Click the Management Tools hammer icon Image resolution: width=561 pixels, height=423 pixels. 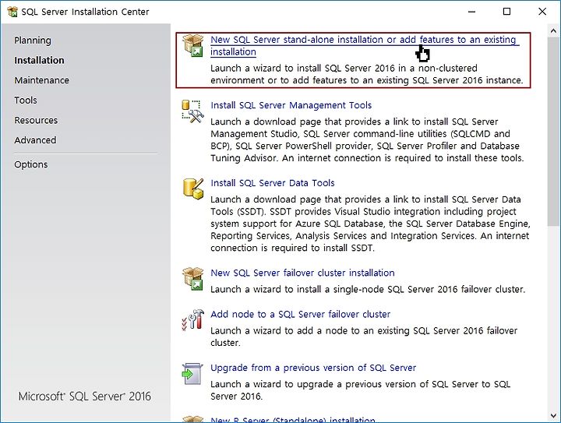point(193,111)
